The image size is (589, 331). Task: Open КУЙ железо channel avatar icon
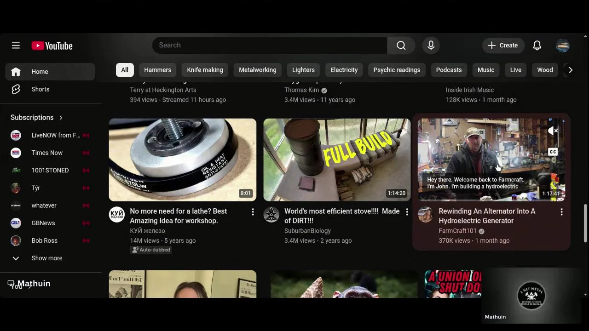(116, 215)
